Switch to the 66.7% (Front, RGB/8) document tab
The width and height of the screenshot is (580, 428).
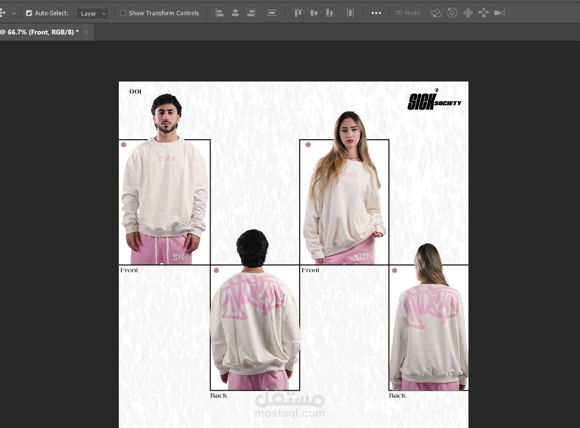[40, 32]
